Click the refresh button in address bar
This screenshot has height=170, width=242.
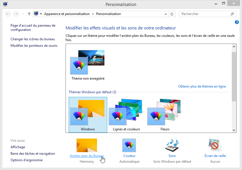coord(172,14)
